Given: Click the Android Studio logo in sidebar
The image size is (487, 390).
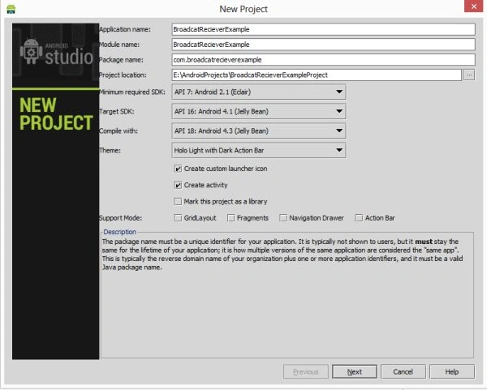Looking at the screenshot, I should click(57, 53).
